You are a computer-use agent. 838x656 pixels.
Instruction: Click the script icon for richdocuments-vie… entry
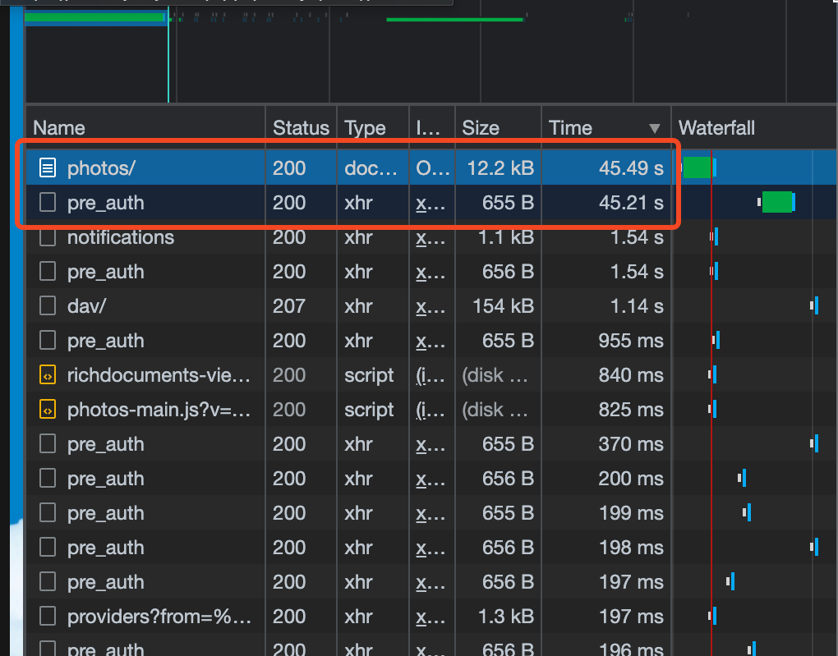[47, 375]
